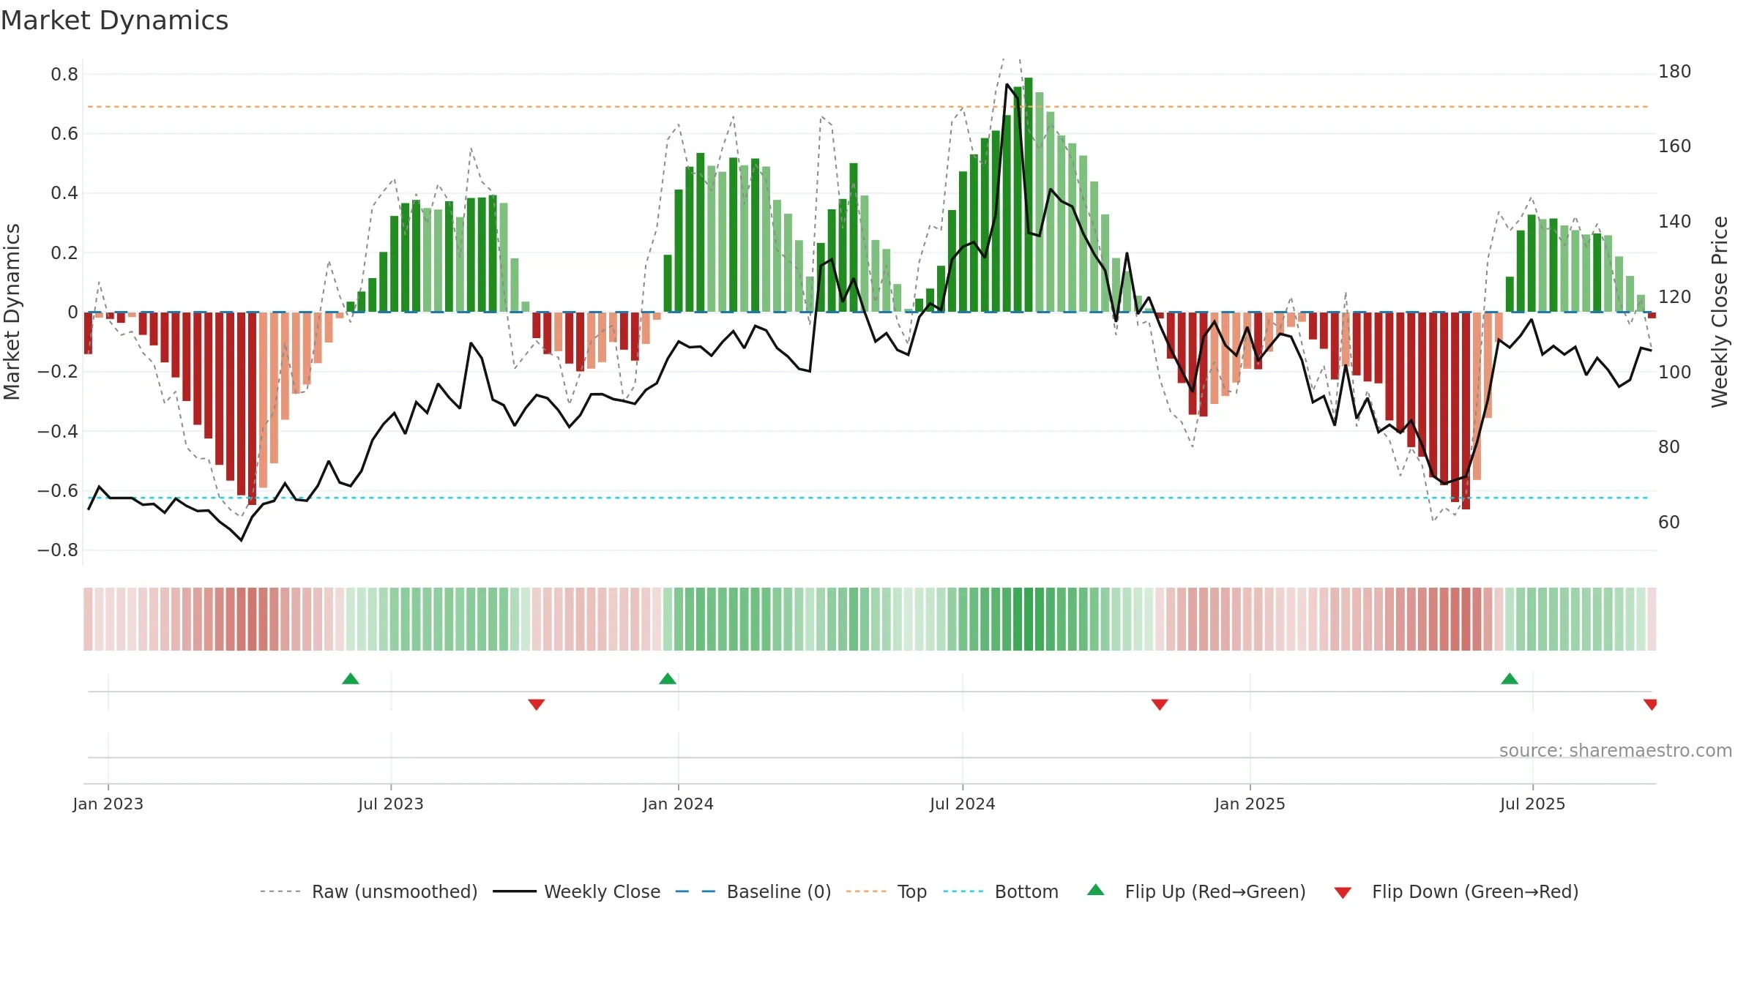Click the flip-down marker near Oct 2023
Viewport: 1757px width, 988px height.
tap(537, 704)
